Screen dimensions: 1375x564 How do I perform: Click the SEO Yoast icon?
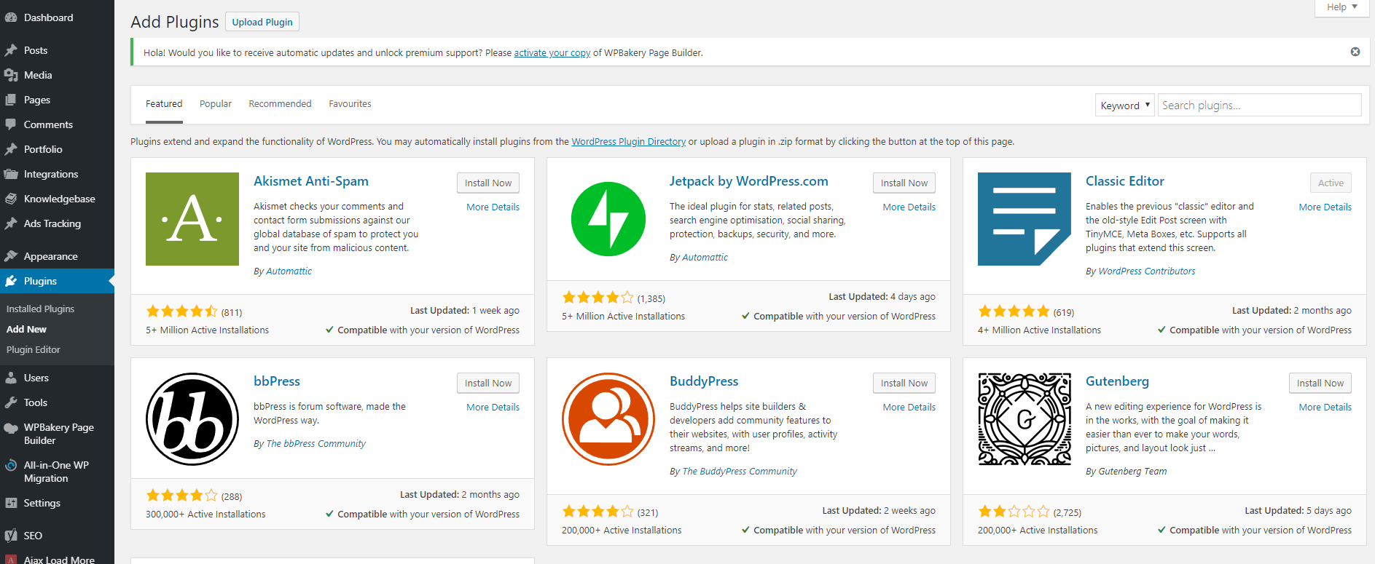11,536
